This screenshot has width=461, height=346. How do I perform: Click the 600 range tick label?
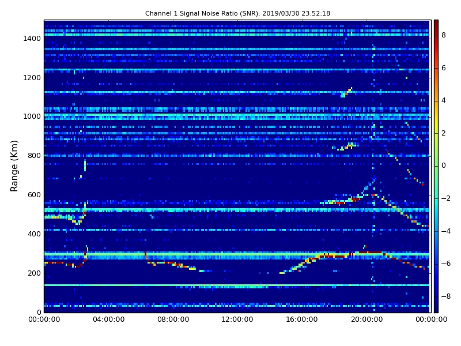(x=34, y=195)
